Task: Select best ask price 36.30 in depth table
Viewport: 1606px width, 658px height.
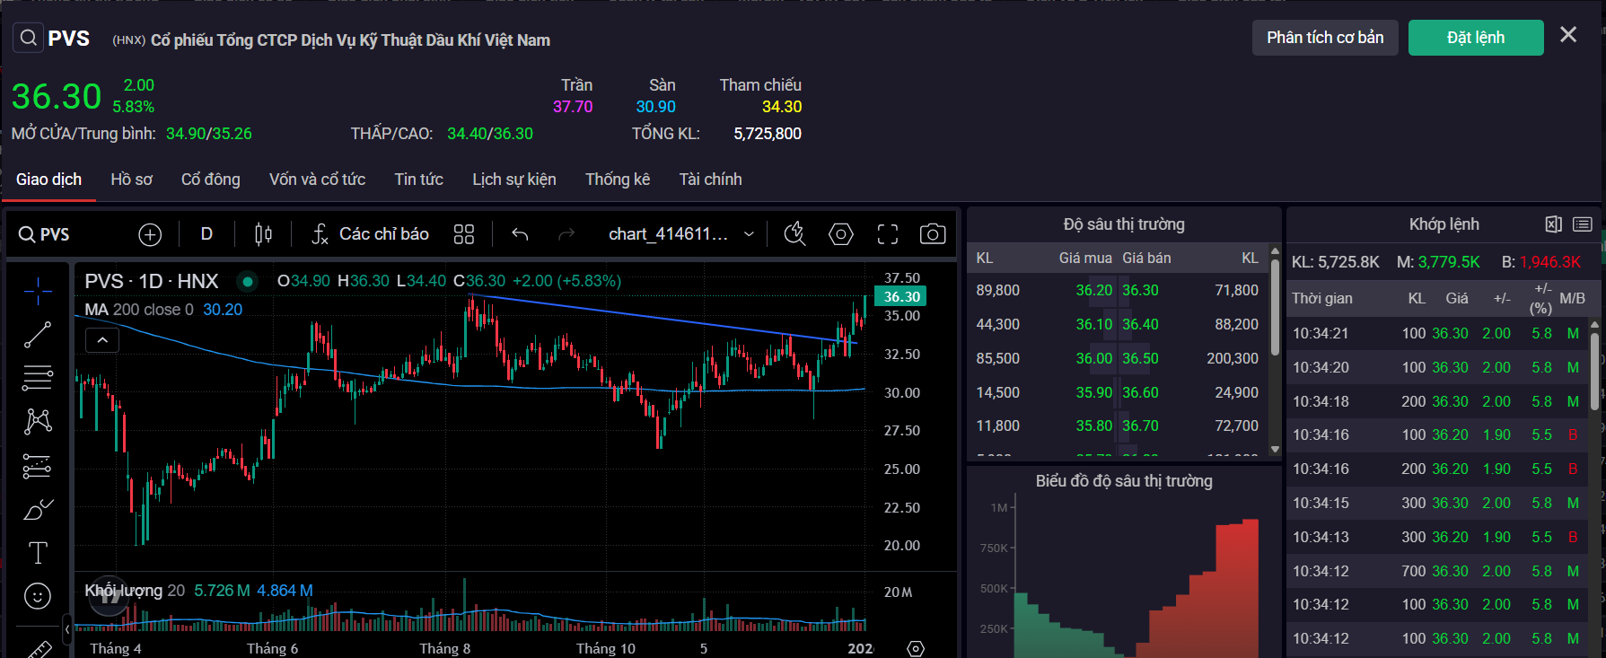Action: 1140,291
